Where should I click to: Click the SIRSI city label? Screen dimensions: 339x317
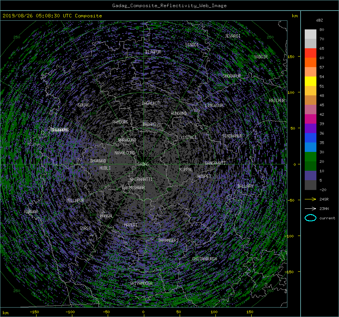pos(85,228)
